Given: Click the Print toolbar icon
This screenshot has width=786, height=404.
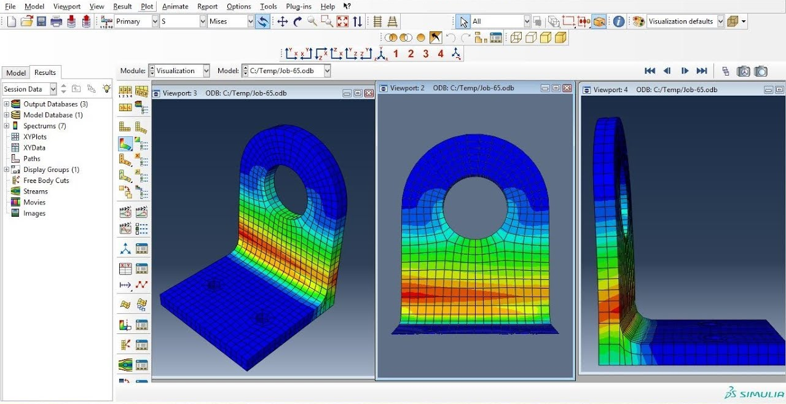Looking at the screenshot, I should [x=57, y=21].
